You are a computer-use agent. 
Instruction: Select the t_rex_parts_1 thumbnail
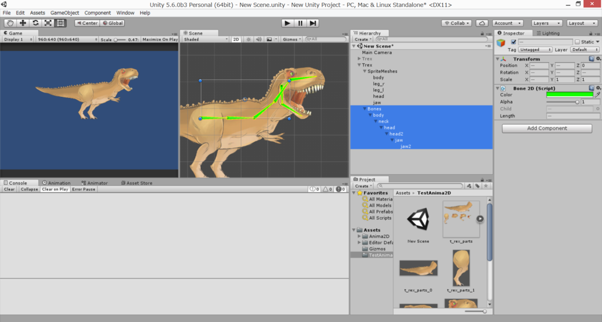(461, 268)
